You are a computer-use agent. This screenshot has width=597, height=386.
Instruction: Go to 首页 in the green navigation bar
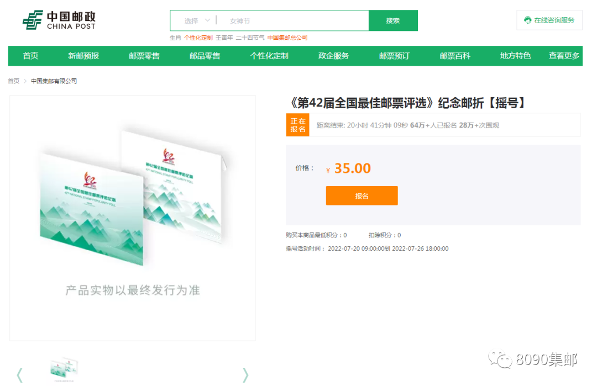click(30, 56)
